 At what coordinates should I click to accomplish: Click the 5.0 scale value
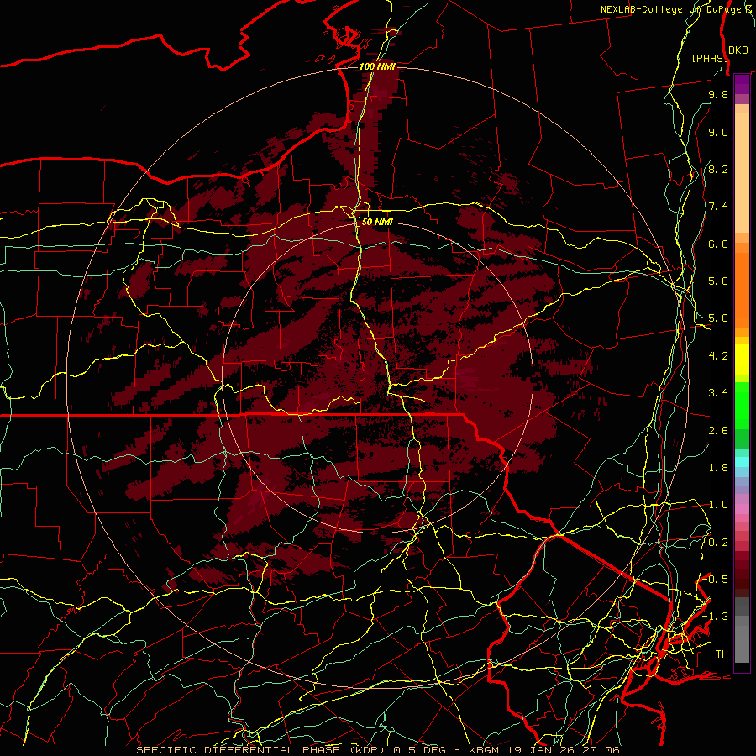(x=718, y=318)
